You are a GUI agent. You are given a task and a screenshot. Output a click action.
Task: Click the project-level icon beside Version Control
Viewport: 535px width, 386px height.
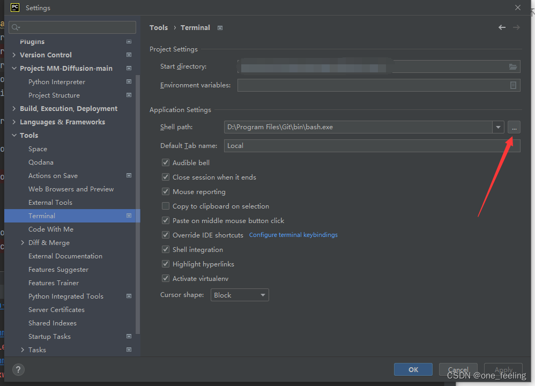click(x=129, y=55)
